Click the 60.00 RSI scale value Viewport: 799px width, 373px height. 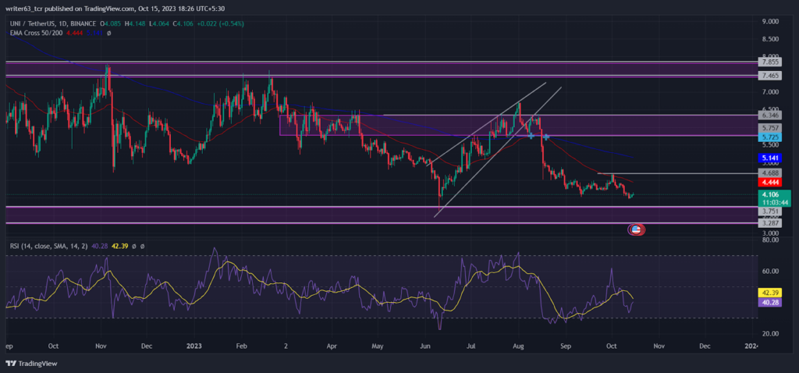point(769,271)
